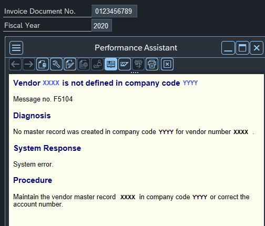
Task: Click the Invoice Document No. field
Action: click(x=114, y=11)
